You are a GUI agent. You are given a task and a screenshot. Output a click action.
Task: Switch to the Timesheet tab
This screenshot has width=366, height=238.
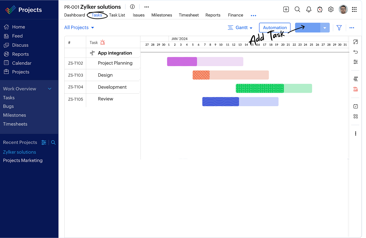tap(189, 15)
